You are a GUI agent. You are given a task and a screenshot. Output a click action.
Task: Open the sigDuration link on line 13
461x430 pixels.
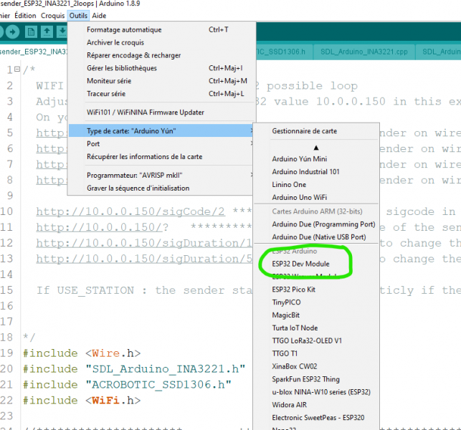[144, 259]
